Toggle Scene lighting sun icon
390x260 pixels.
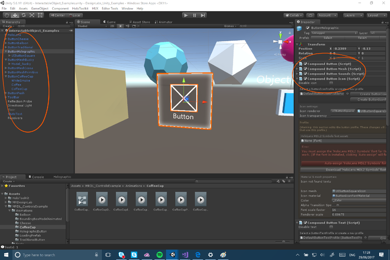[120, 26]
